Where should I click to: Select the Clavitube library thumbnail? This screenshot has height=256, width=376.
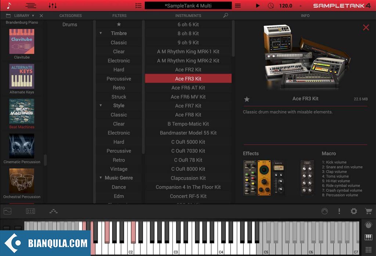coord(22,41)
